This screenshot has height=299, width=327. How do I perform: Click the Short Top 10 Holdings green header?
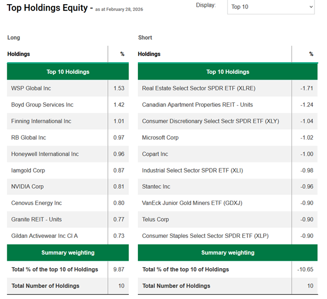point(227,72)
